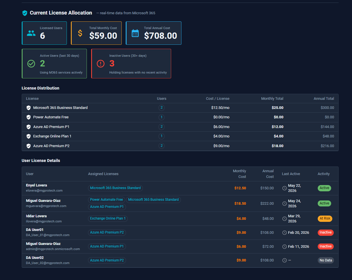
Task: Click the Licensed Users summary card
Action: point(44,33)
